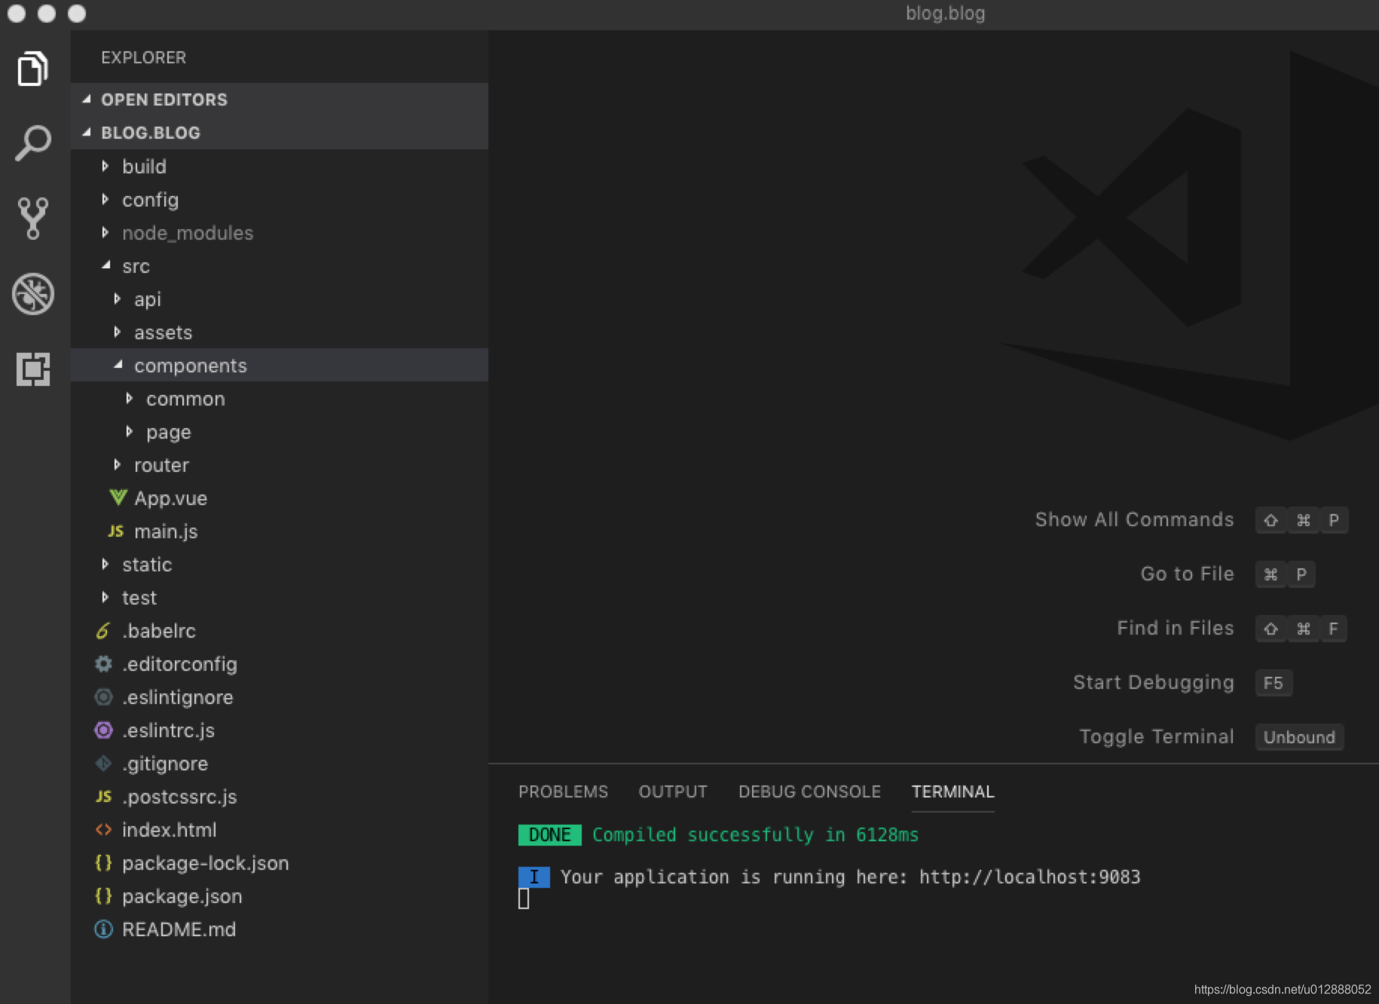Click the ESLint icon beside .eslintrc.js
Screen dimensions: 1379x1004
(103, 730)
